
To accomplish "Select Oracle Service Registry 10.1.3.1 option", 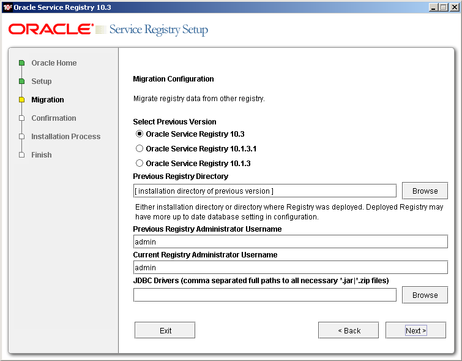I will click(140, 148).
